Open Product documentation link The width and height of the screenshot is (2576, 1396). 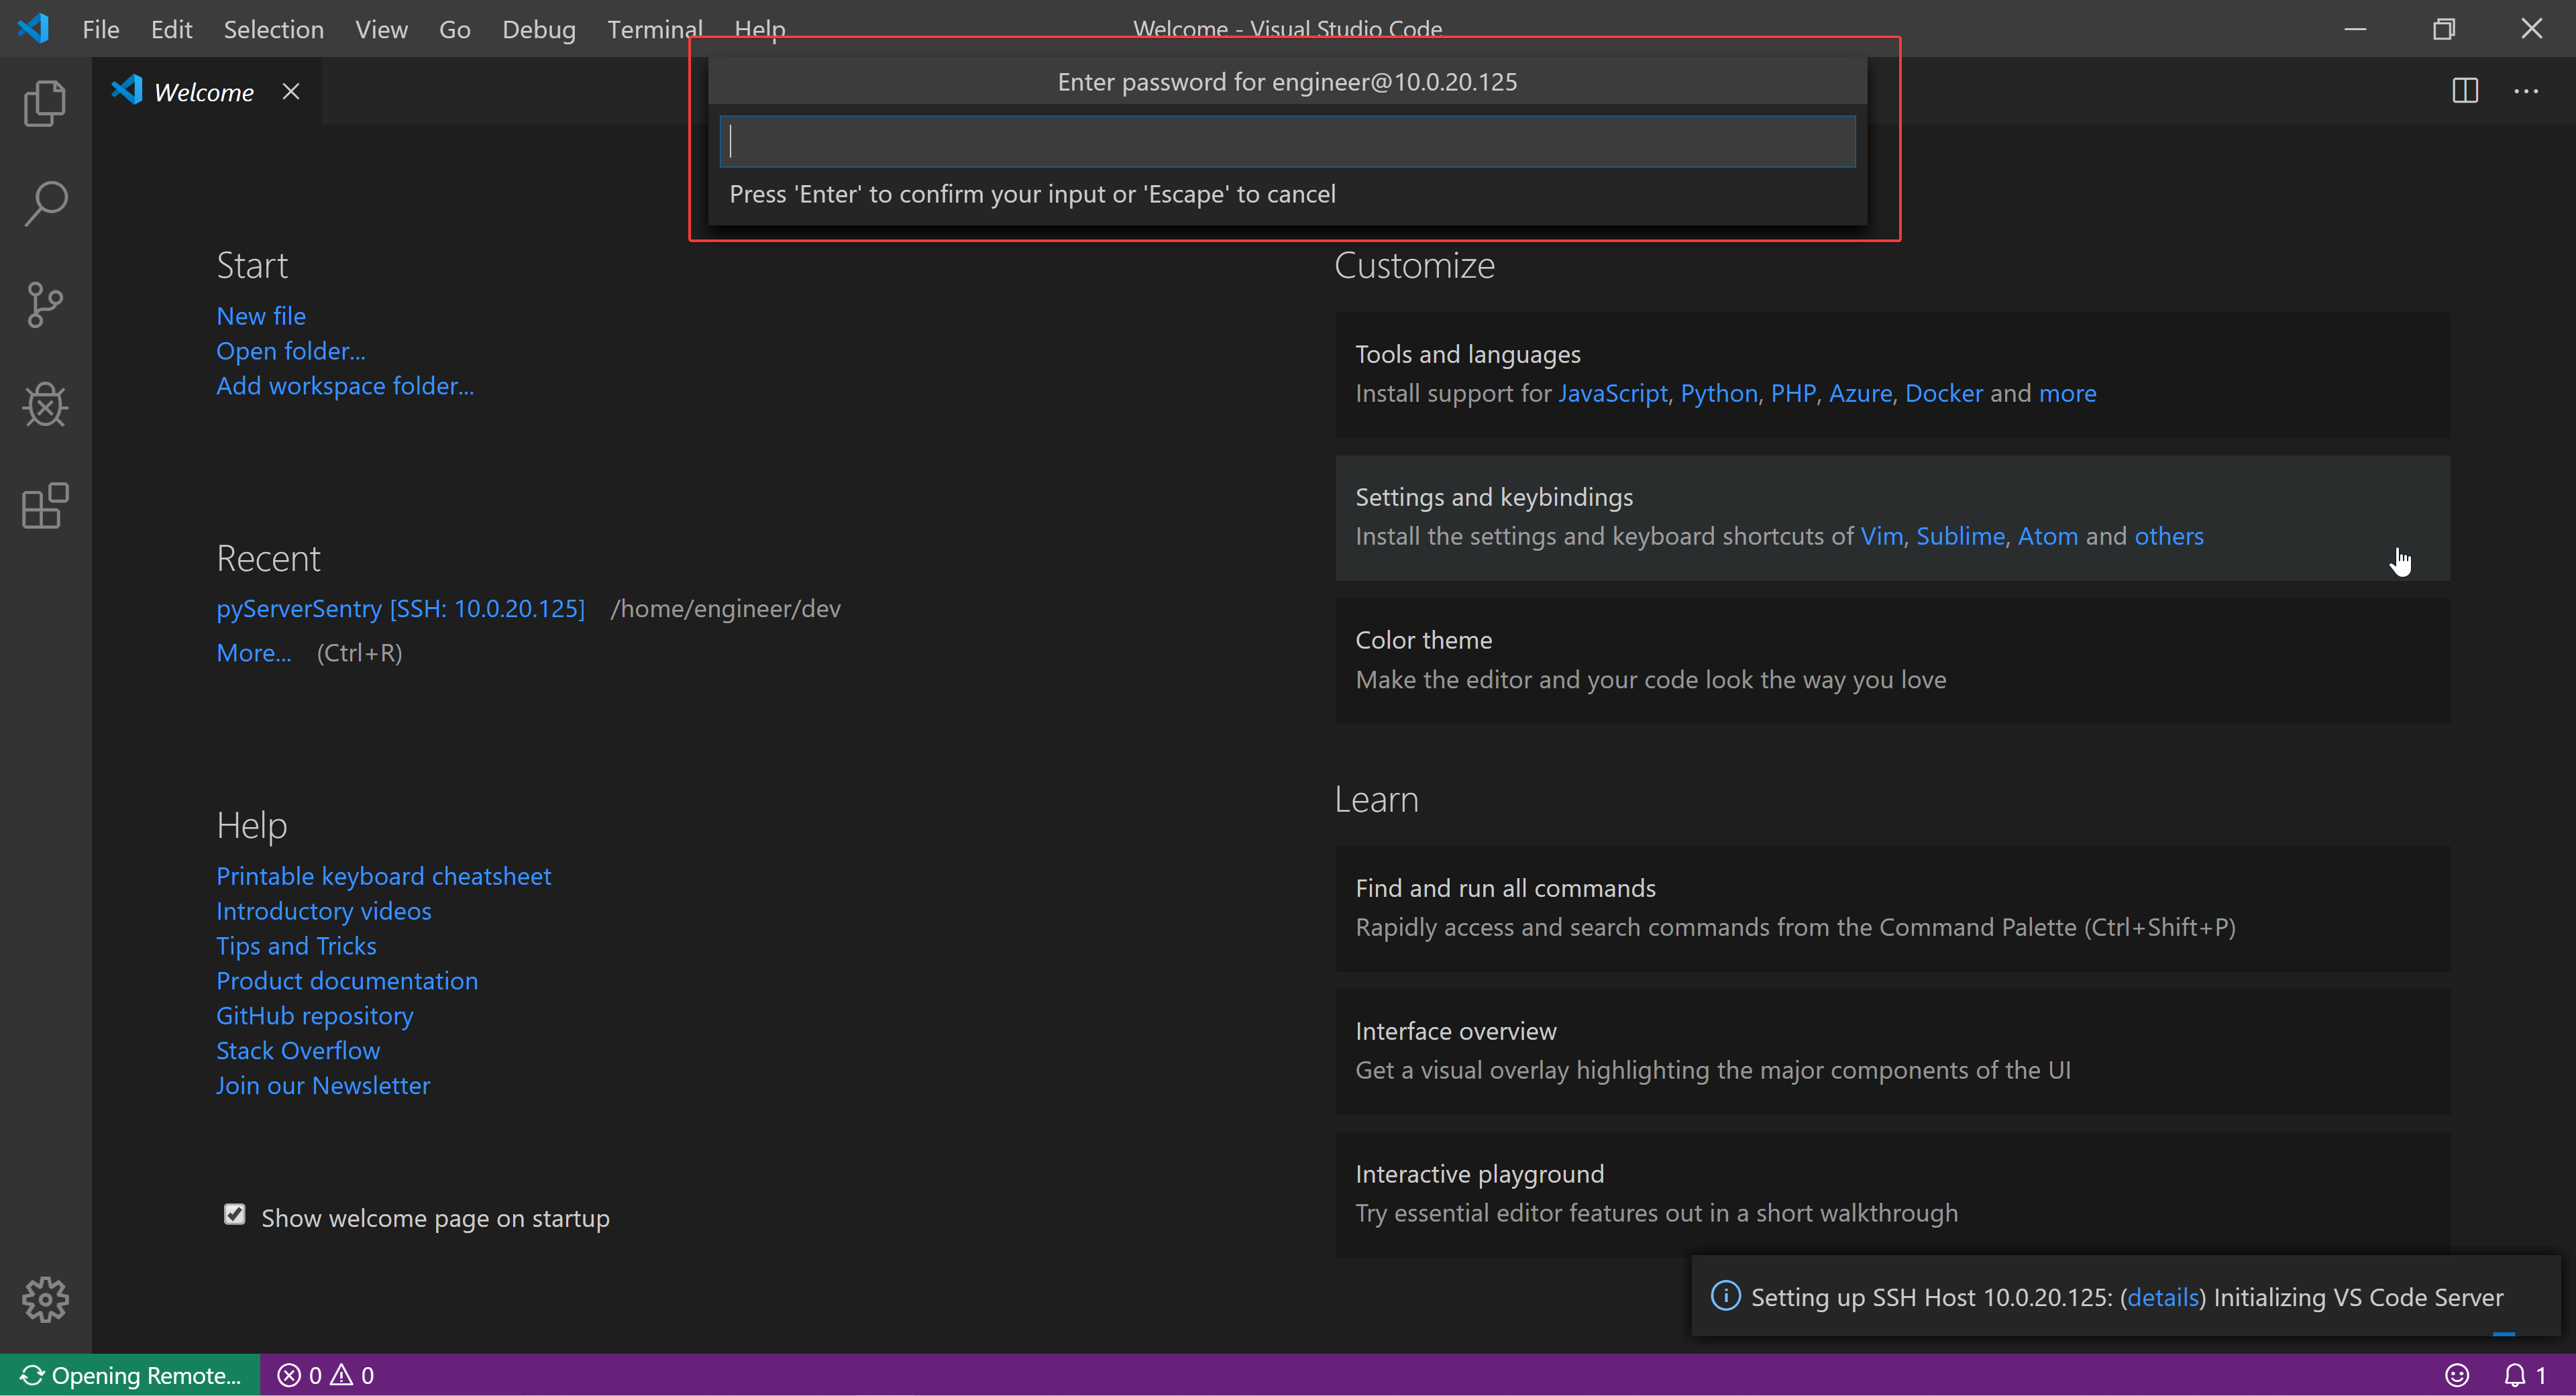click(347, 981)
